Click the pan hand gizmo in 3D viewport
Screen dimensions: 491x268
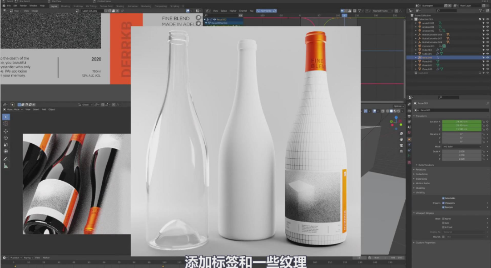401,140
